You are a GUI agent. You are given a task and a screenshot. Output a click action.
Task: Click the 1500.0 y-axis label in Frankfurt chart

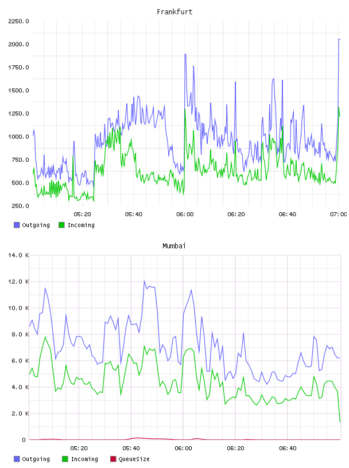pos(18,91)
